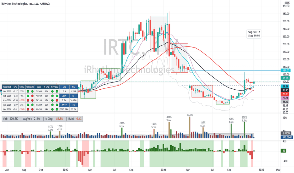Screen dimensions: 294x173
Task: Click the 147% 6.2M volume label
Action: 203,124
